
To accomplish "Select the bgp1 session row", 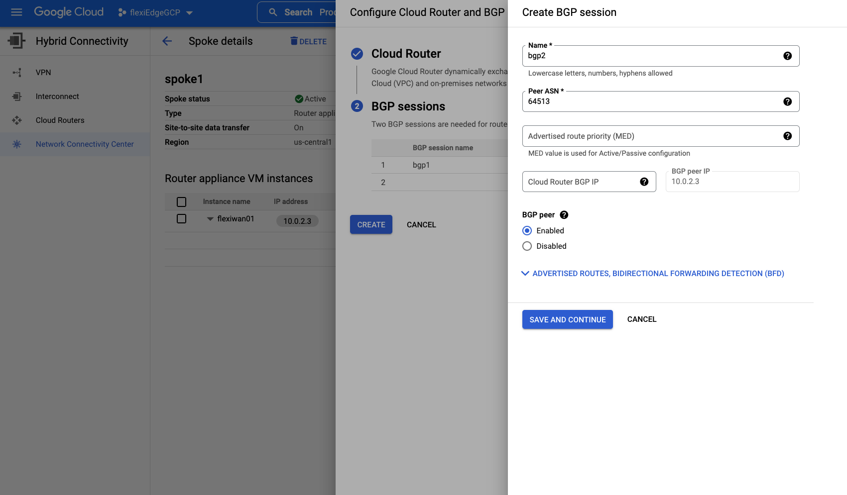I will pyautogui.click(x=440, y=165).
